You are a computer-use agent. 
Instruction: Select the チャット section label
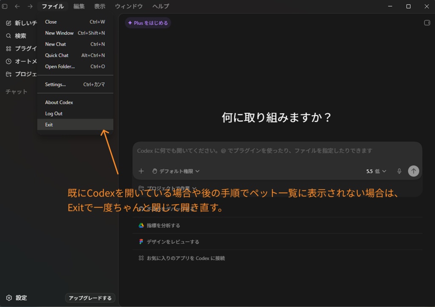pyautogui.click(x=17, y=91)
